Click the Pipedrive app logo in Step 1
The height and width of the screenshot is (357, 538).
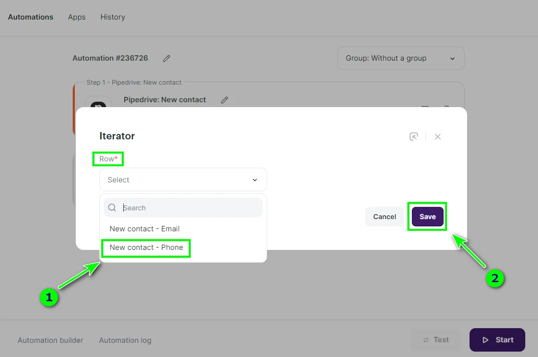pos(98,104)
